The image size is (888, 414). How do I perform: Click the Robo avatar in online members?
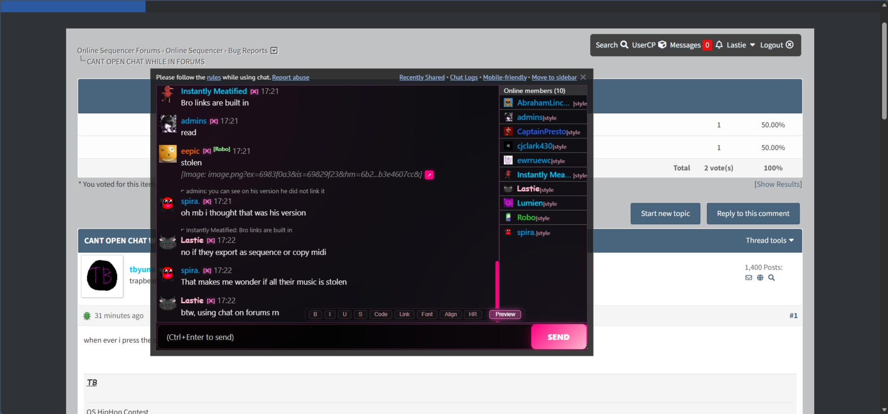508,217
